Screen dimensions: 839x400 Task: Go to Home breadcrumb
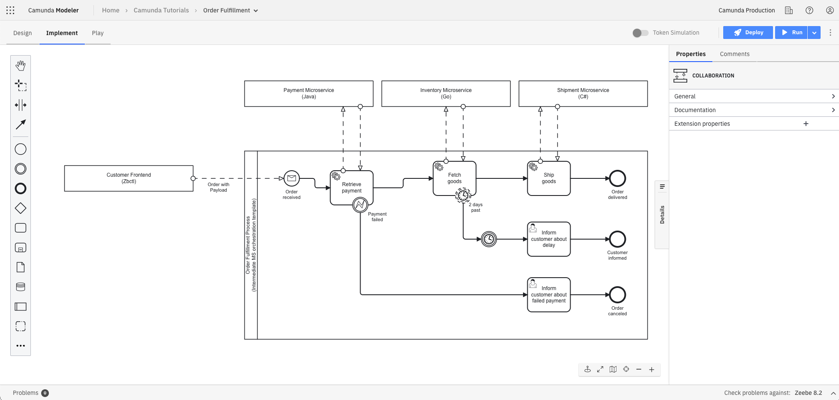point(111,10)
